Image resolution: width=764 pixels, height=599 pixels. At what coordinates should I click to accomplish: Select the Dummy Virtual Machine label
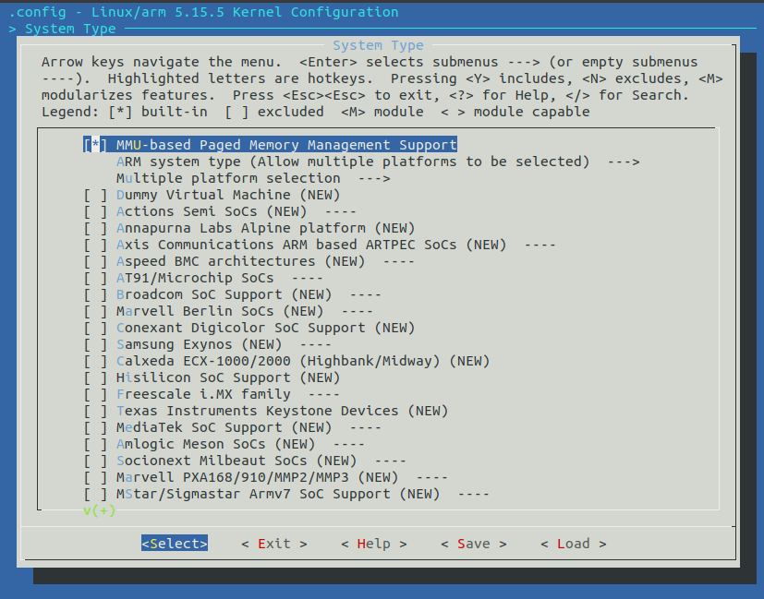pos(228,195)
